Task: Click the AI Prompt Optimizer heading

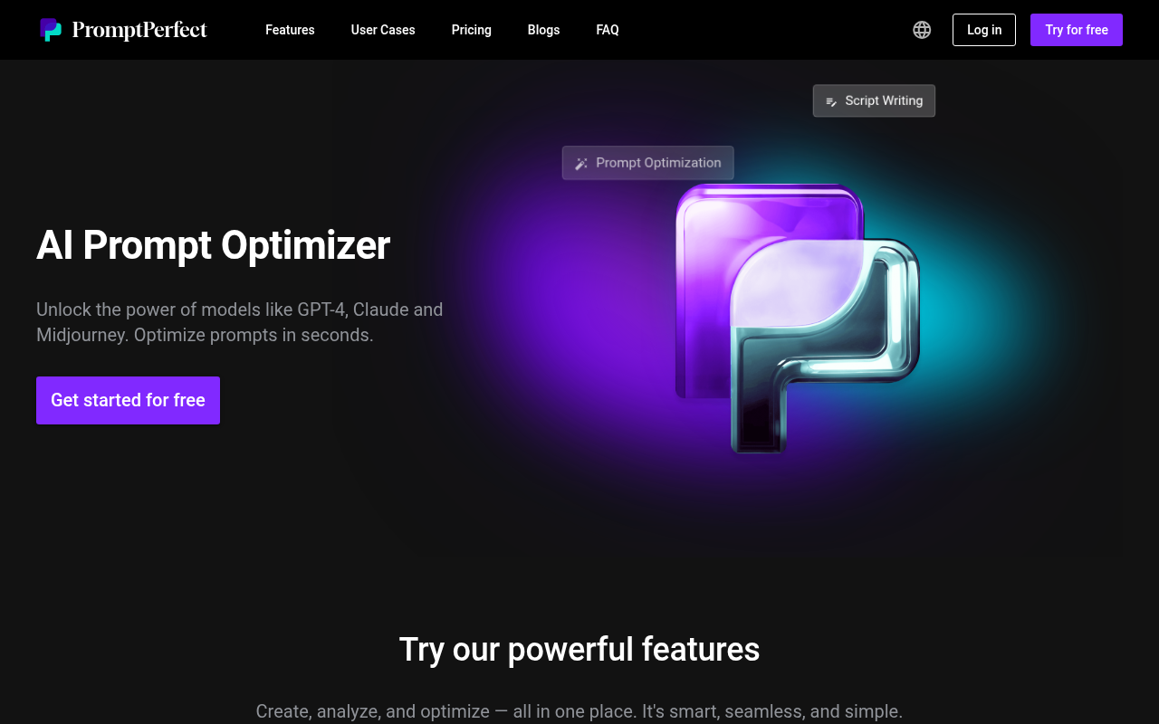Action: tap(213, 245)
